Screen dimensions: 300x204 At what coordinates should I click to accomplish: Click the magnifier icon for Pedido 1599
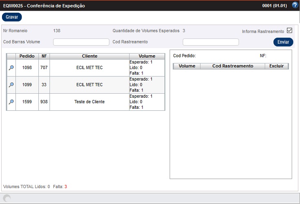pos(11,102)
